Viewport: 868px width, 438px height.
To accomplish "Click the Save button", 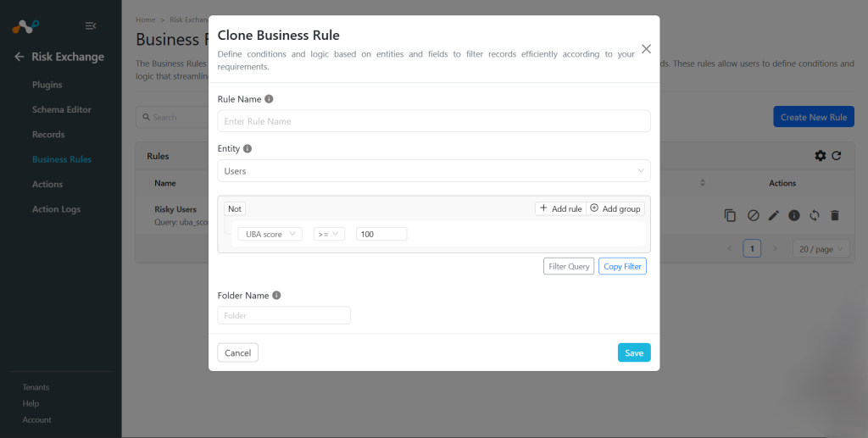I will (634, 352).
